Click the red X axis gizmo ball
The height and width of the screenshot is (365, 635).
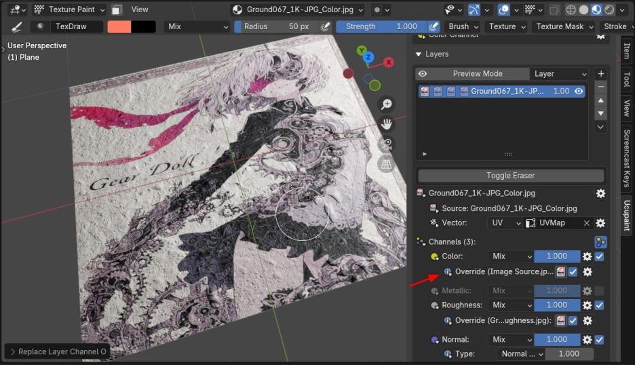pyautogui.click(x=389, y=62)
